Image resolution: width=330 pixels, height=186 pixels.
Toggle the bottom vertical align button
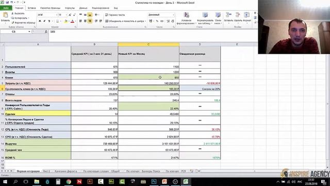point(90,15)
